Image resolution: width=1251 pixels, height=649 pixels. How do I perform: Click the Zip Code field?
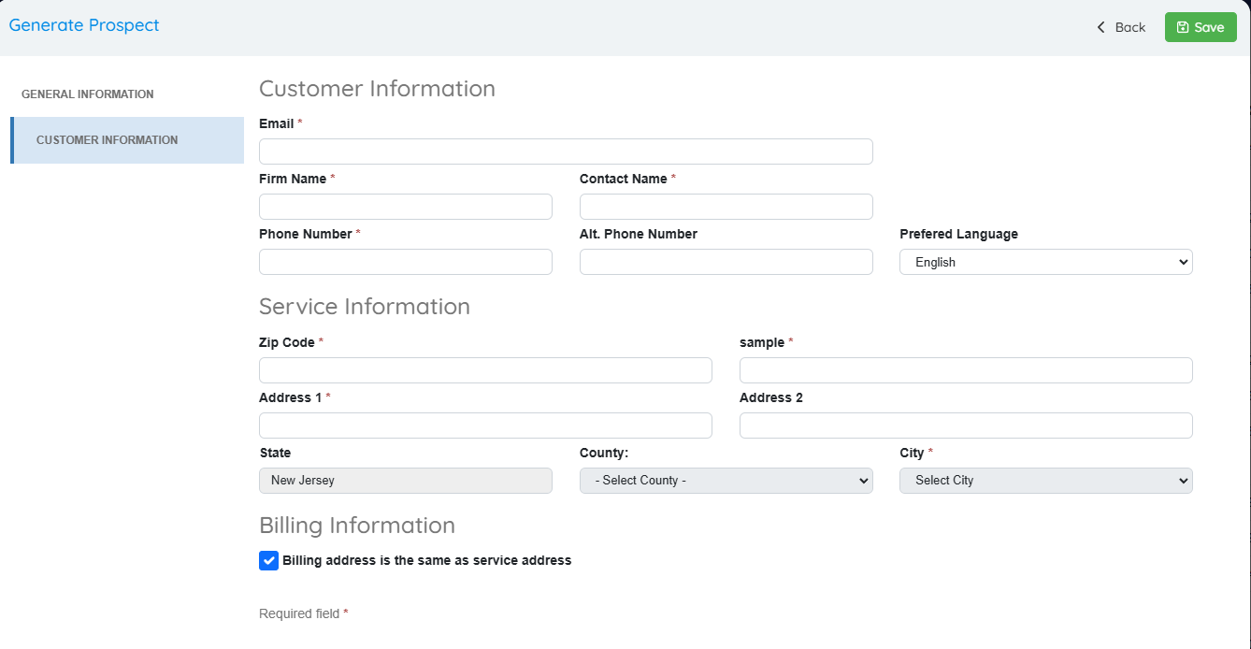[485, 370]
